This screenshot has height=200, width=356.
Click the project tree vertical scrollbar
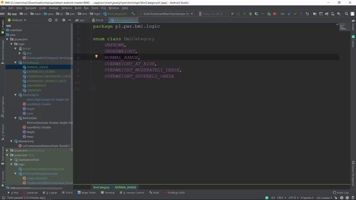click(72, 87)
